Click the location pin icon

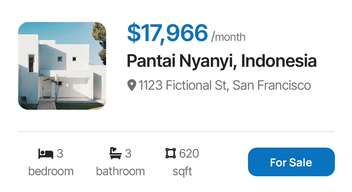point(132,85)
